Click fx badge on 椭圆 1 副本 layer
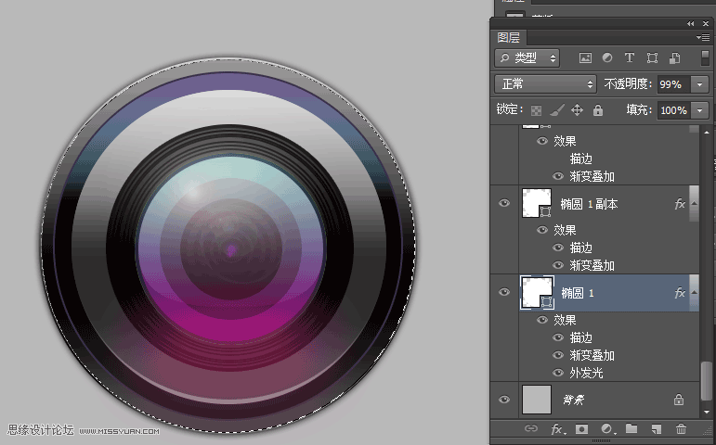Image resolution: width=716 pixels, height=445 pixels. point(680,204)
